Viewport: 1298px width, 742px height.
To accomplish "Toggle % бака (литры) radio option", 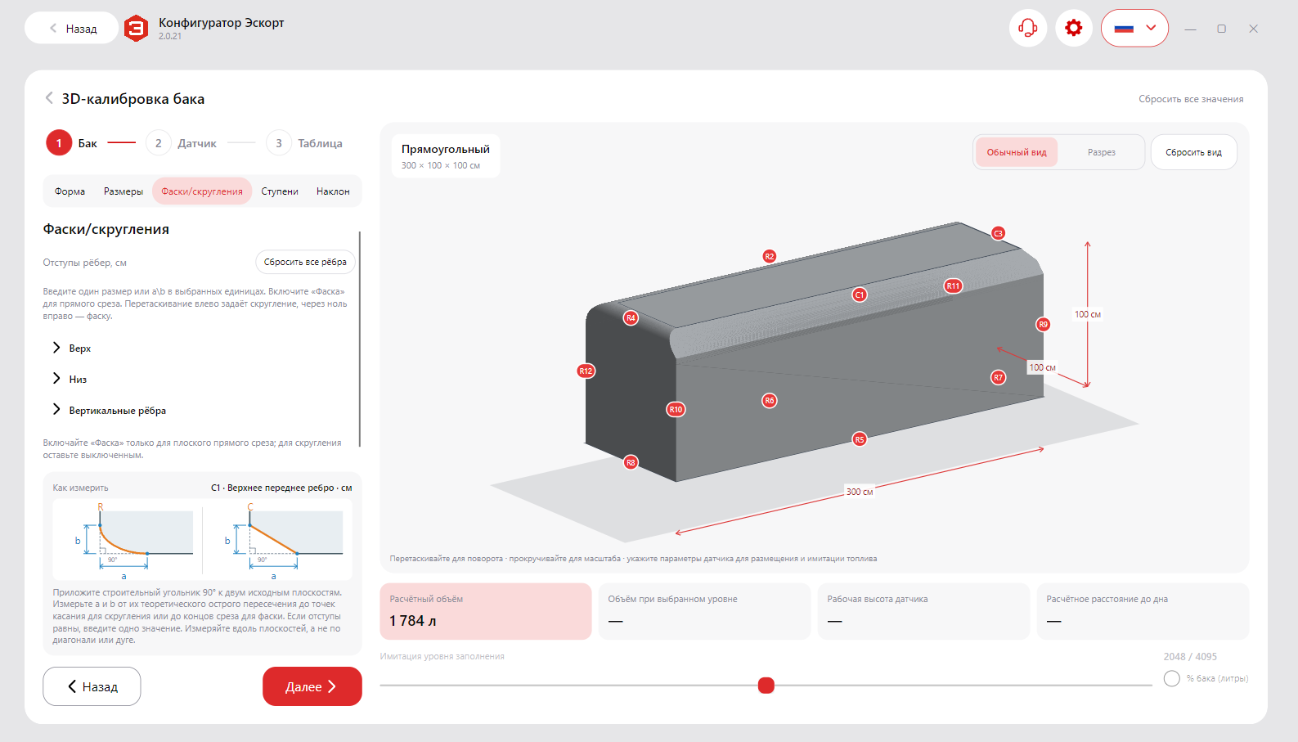I will pos(1171,678).
